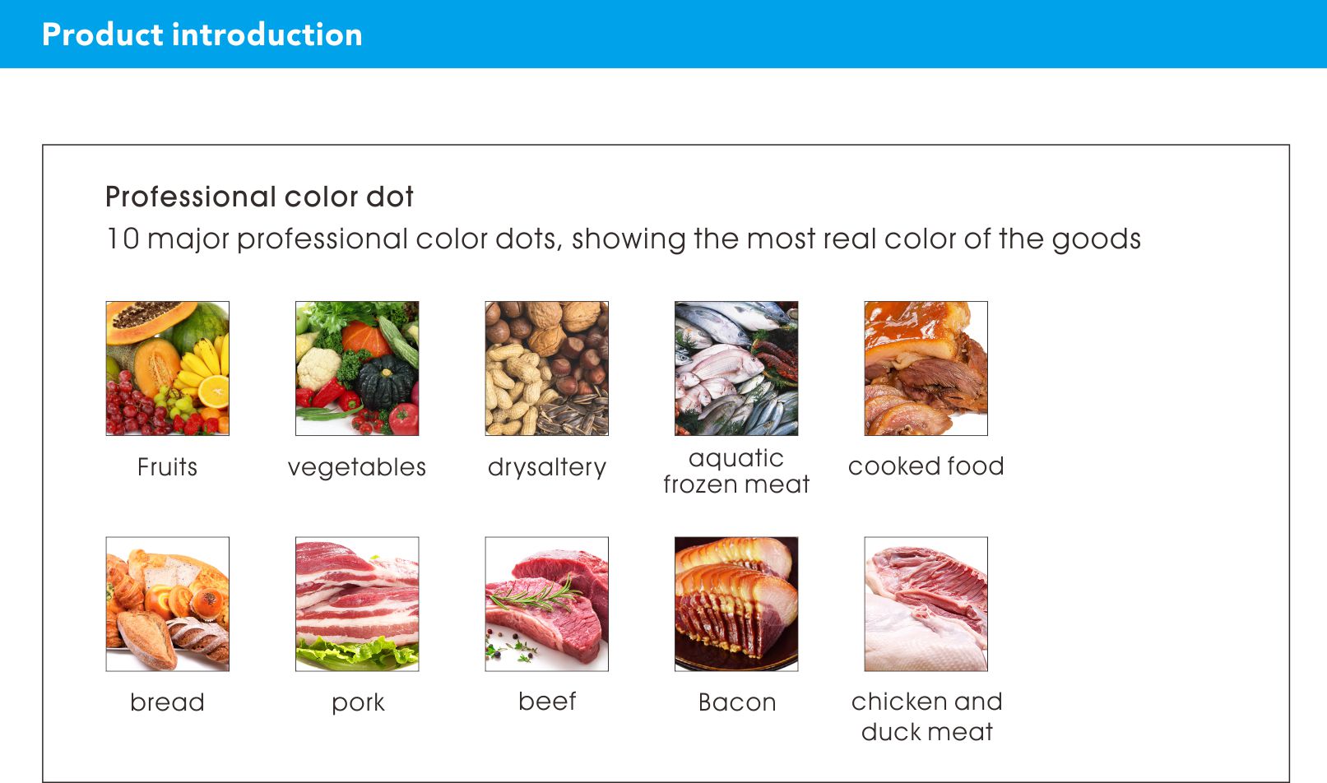Select the vegetables picture
The width and height of the screenshot is (1327, 783).
coord(357,368)
